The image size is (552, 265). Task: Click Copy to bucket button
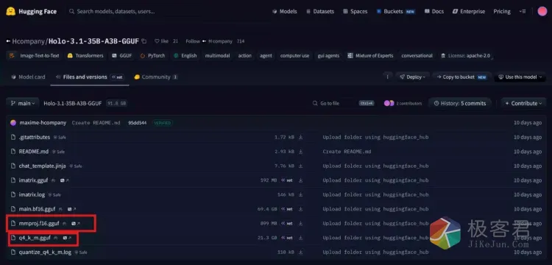click(461, 77)
